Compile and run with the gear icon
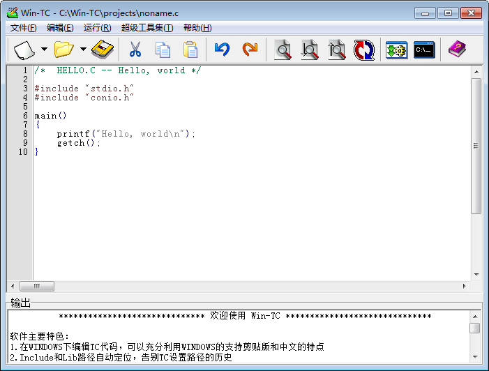The height and width of the screenshot is (371, 489). [x=396, y=50]
